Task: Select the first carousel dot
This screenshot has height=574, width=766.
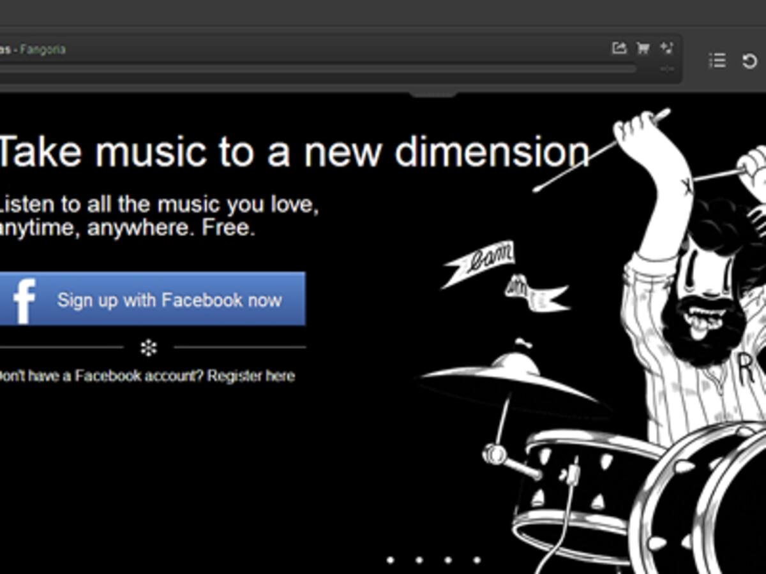Action: [391, 560]
